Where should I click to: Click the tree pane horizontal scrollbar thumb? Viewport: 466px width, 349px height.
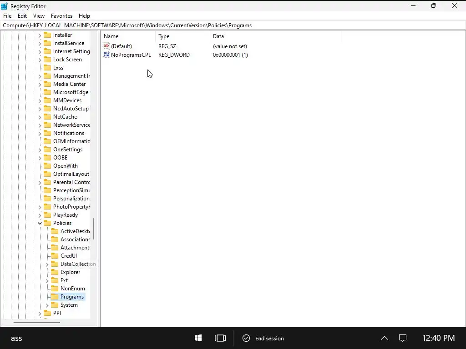click(x=37, y=322)
